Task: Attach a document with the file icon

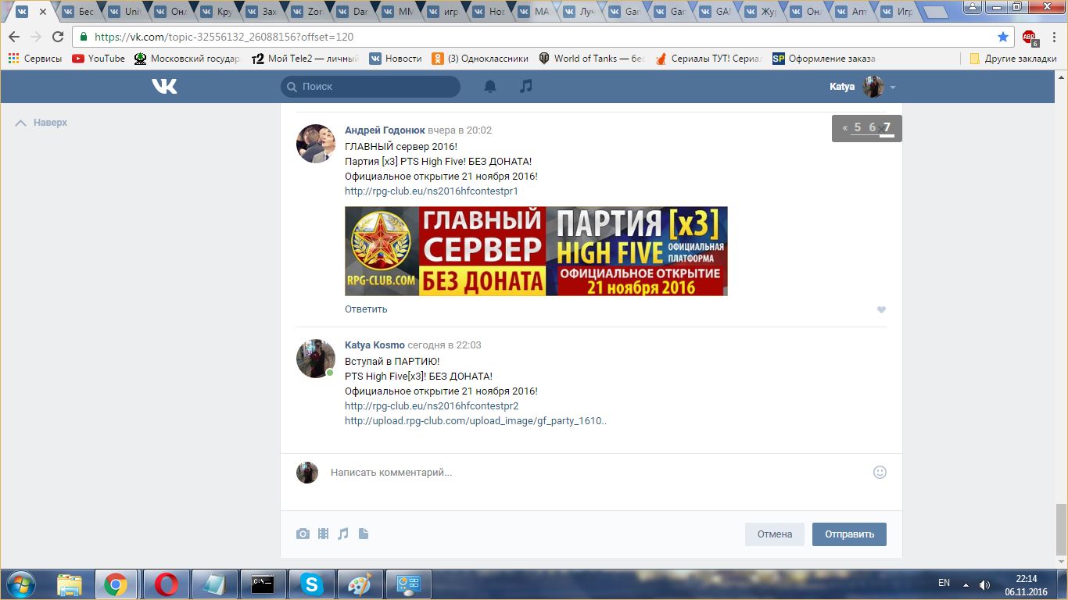Action: (x=364, y=534)
